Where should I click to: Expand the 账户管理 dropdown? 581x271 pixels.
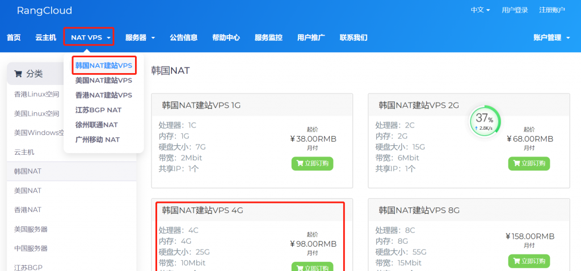[551, 37]
